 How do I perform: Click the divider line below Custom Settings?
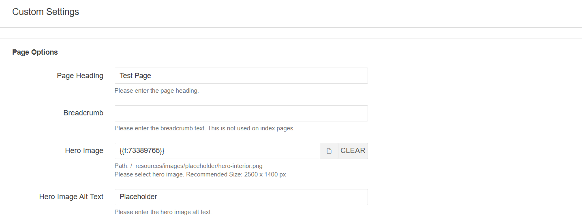pos(291,28)
